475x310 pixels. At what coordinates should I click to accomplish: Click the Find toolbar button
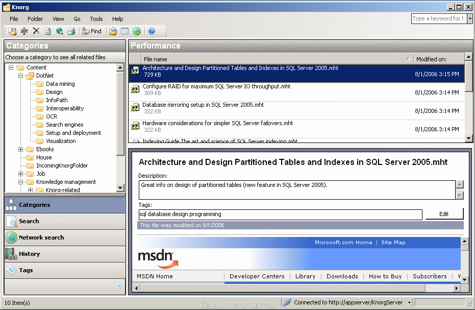[x=92, y=31]
